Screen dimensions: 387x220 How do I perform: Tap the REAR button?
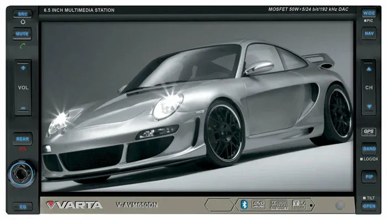coord(23,139)
